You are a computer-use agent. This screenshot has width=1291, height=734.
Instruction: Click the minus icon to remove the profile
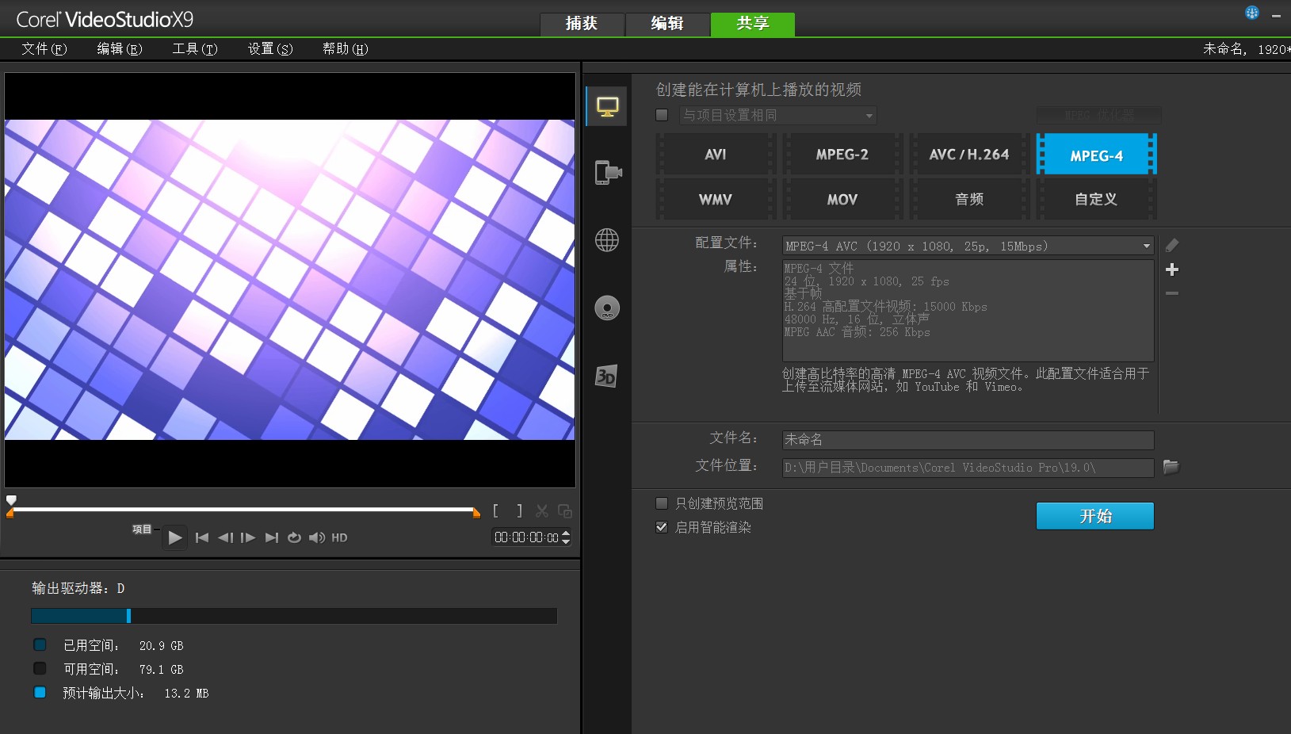1172,293
